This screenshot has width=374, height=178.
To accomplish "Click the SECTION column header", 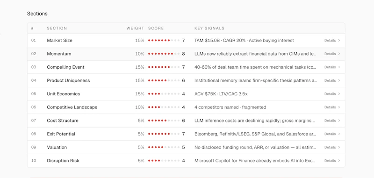I will [57, 28].
